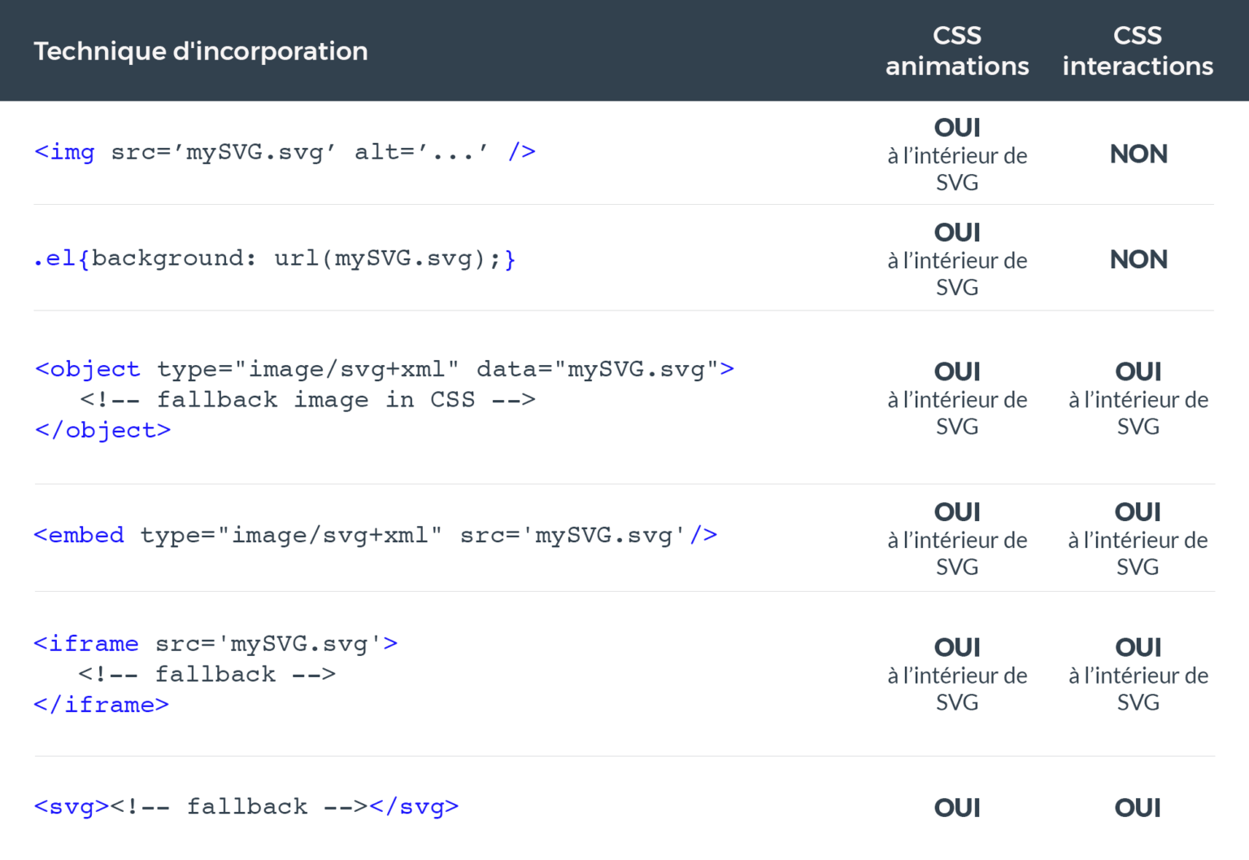Click the iframe src mySVG.svg opening tag

click(x=215, y=644)
